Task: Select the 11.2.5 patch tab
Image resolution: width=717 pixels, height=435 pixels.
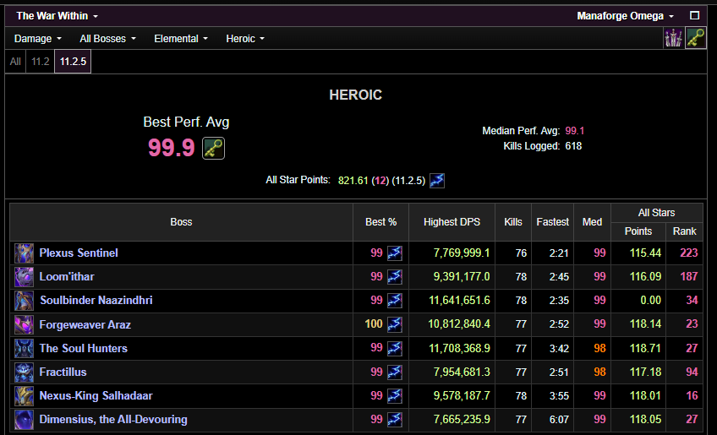Action: point(73,61)
